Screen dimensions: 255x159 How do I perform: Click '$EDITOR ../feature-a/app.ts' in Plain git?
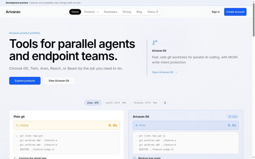(x=37, y=149)
